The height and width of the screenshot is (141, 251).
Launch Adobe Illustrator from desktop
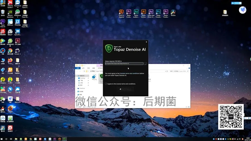point(143,13)
